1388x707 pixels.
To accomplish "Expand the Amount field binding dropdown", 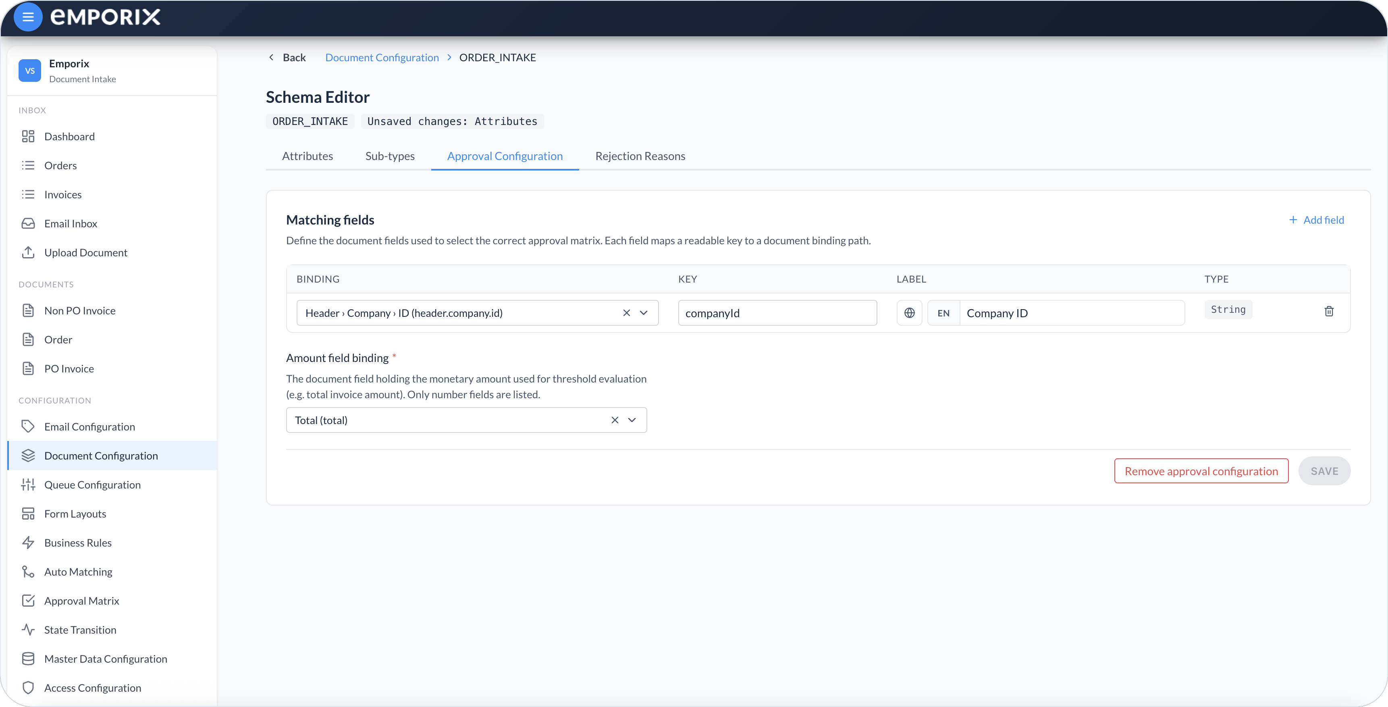I will point(632,420).
